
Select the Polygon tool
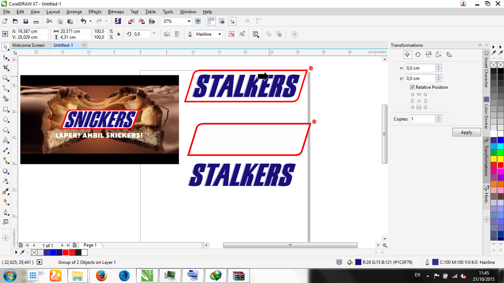point(6,130)
